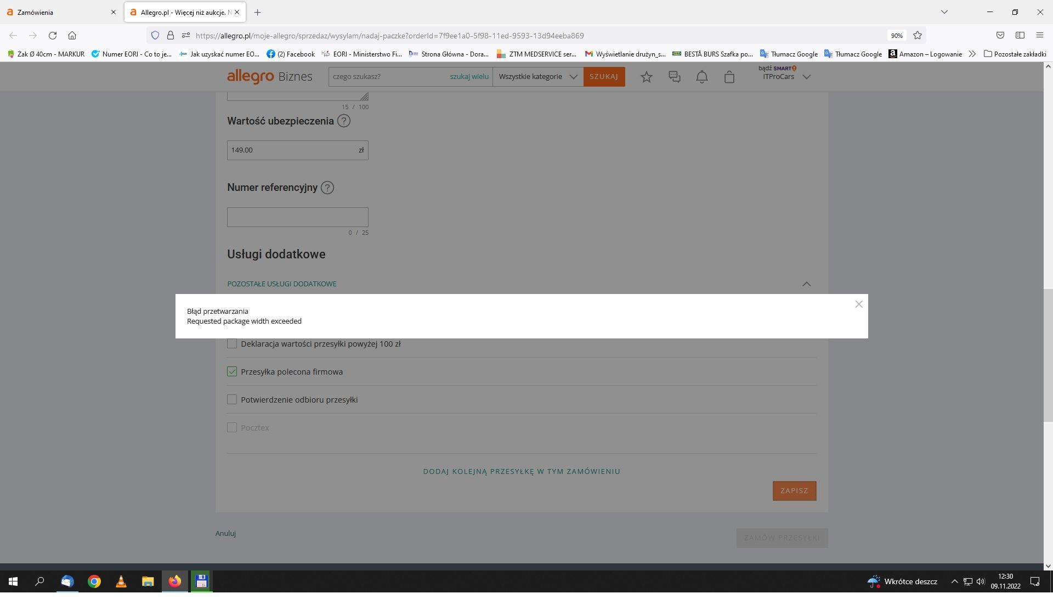
Task: Enable Potwierdzenie odbioru przesyłki checkbox
Action: click(x=232, y=400)
